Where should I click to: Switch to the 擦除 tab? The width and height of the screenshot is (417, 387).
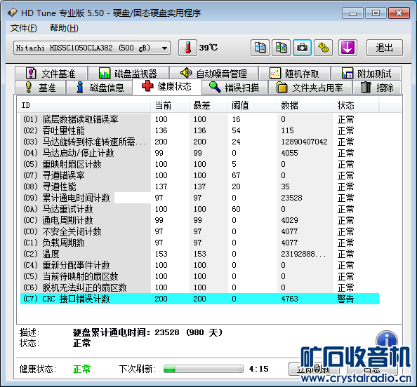click(377, 88)
